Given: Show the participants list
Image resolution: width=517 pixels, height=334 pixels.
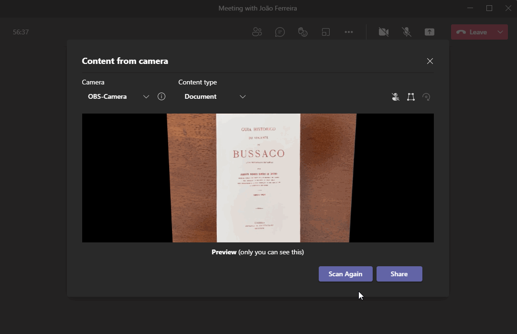Looking at the screenshot, I should click(257, 32).
